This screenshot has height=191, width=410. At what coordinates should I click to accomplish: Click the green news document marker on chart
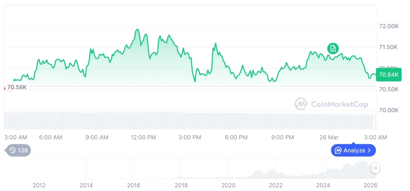[333, 48]
